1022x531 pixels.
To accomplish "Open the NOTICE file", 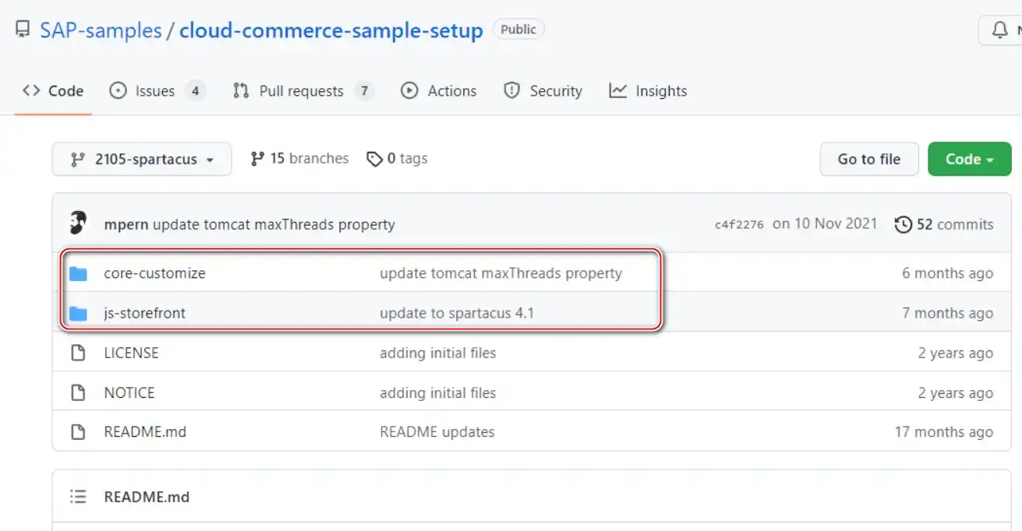I will pyautogui.click(x=129, y=392).
